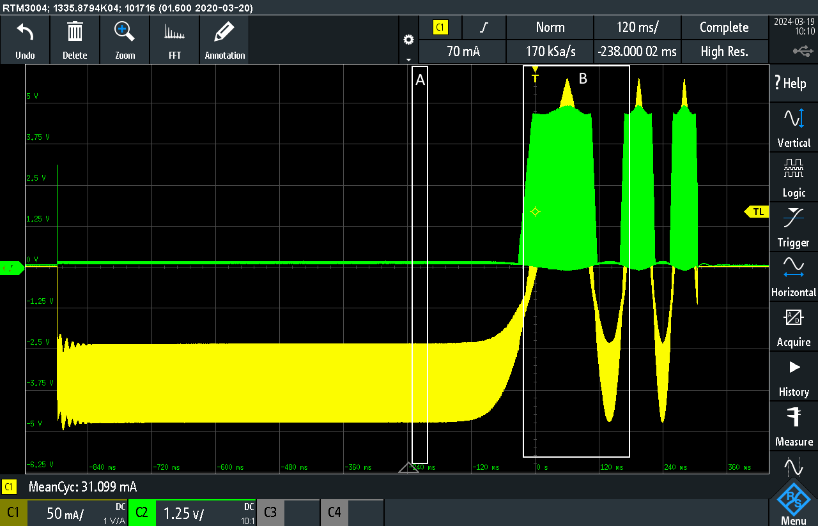The image size is (818, 526).
Task: Open the date and time display
Action: coord(794,26)
